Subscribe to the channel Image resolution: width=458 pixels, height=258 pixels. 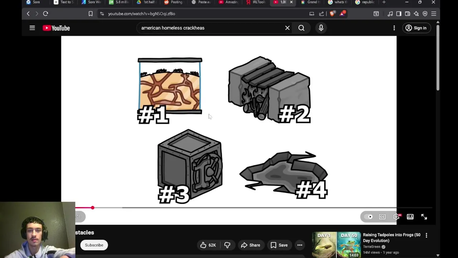point(94,245)
